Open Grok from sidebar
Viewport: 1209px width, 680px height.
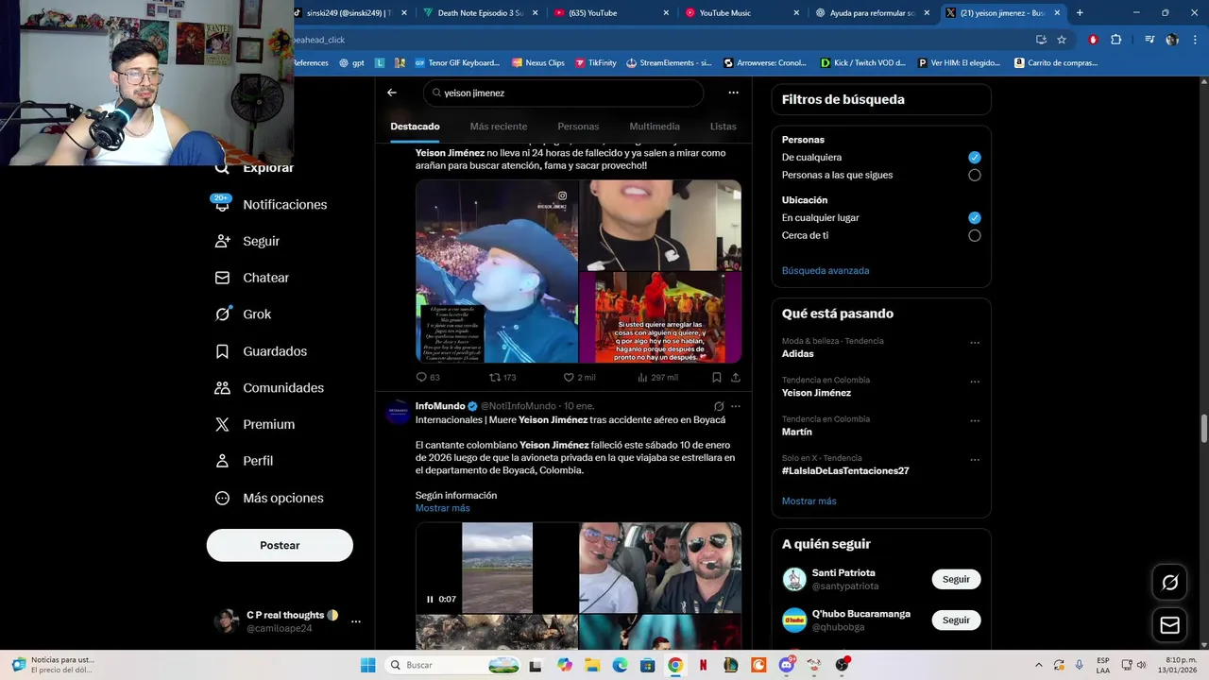(244, 314)
